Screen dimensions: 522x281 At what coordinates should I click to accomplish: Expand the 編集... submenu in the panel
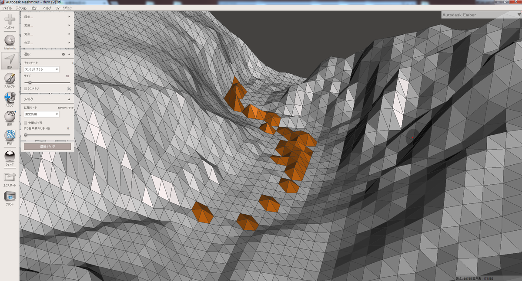click(x=47, y=17)
